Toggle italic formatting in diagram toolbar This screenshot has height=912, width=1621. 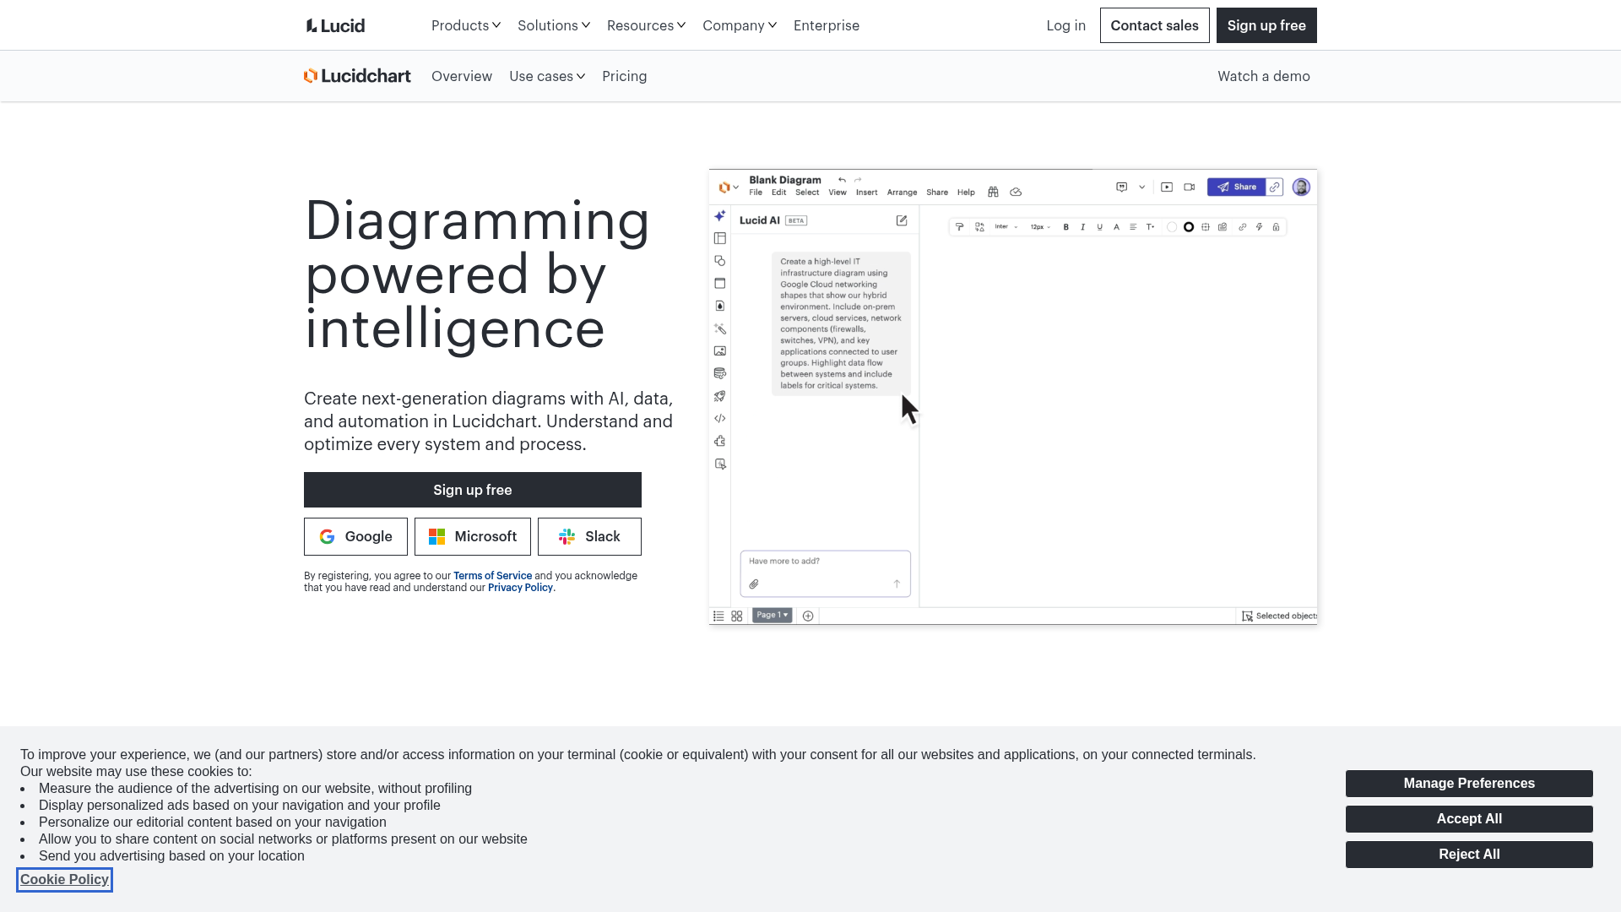coord(1082,227)
